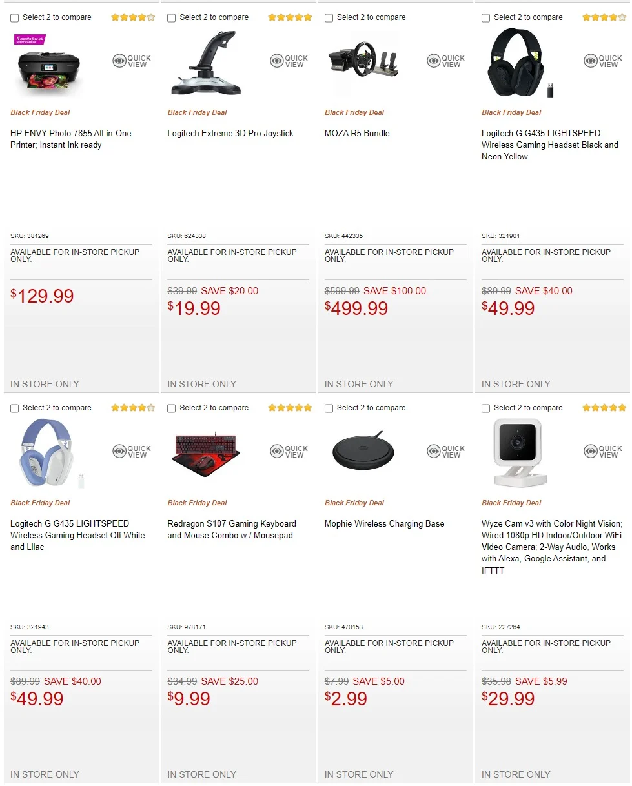
Task: Open Quick View for Redragon S107 combo
Action: click(x=289, y=452)
